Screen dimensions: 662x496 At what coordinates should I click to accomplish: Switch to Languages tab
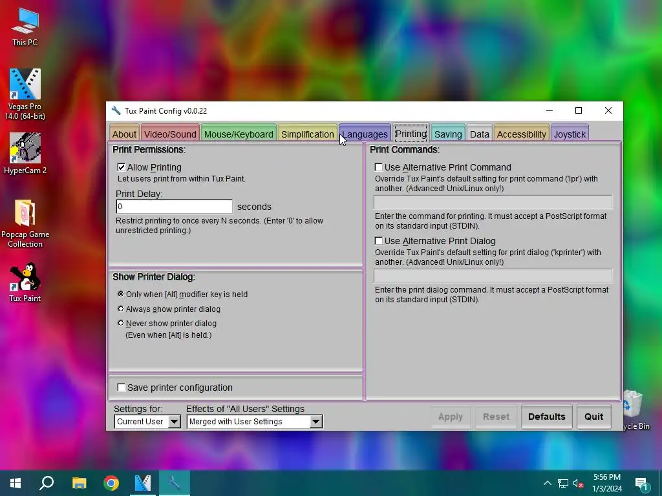pyautogui.click(x=365, y=134)
